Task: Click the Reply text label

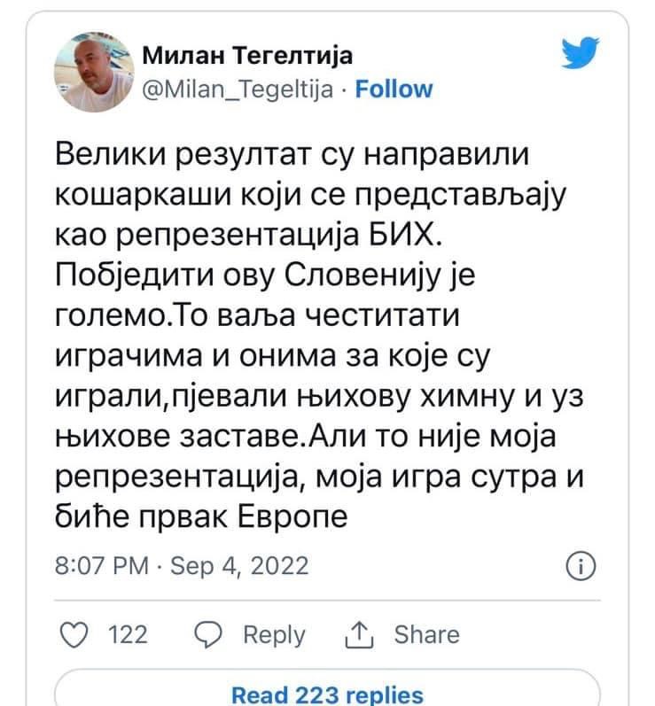Action: point(273,634)
